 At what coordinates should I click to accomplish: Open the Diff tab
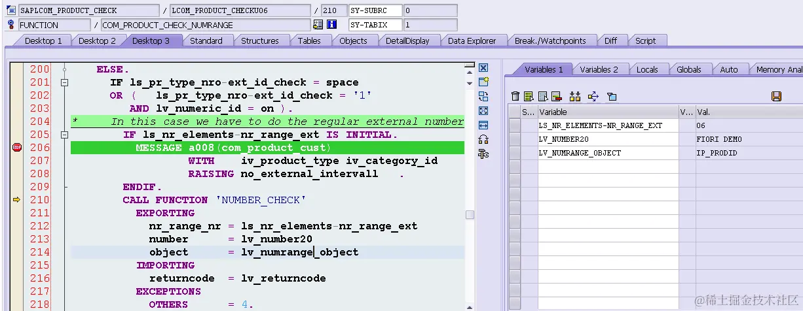pyautogui.click(x=610, y=41)
